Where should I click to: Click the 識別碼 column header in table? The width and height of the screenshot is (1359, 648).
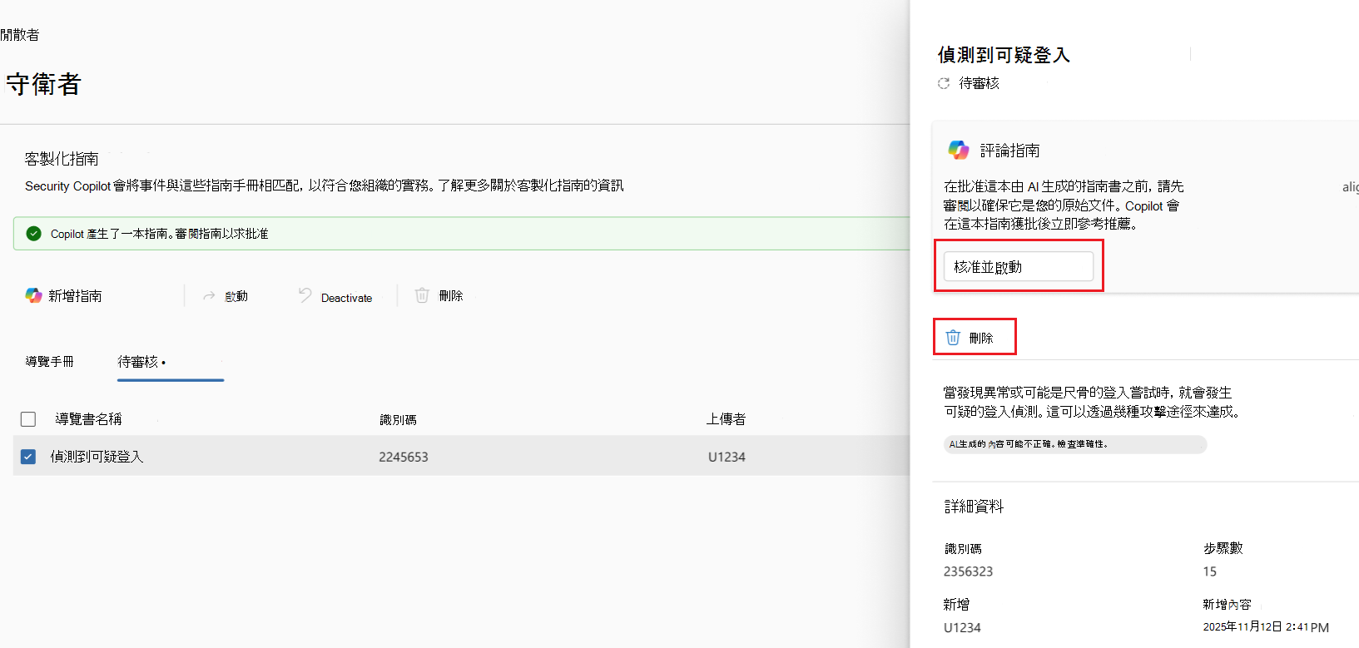coord(398,420)
